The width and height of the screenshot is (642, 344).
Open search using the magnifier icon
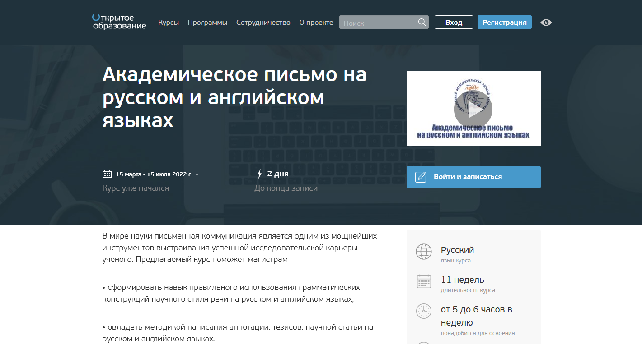point(422,22)
